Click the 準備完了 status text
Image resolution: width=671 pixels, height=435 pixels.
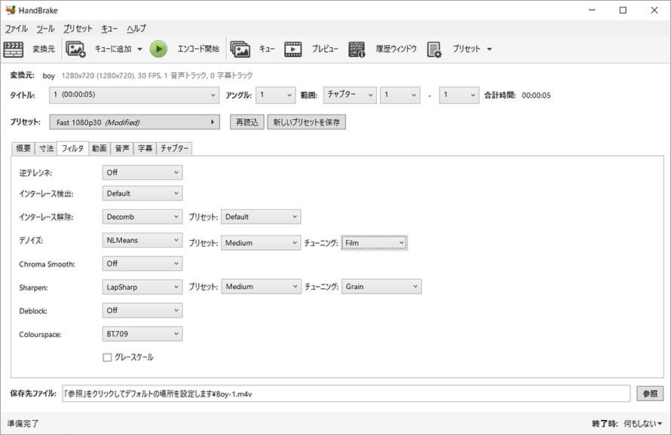[23, 424]
